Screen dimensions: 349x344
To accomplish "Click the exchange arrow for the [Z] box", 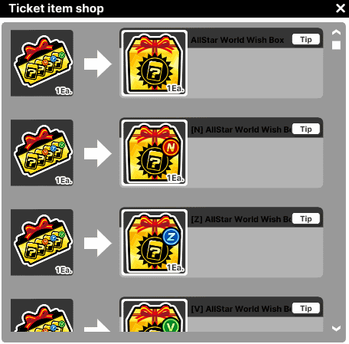I will (98, 243).
